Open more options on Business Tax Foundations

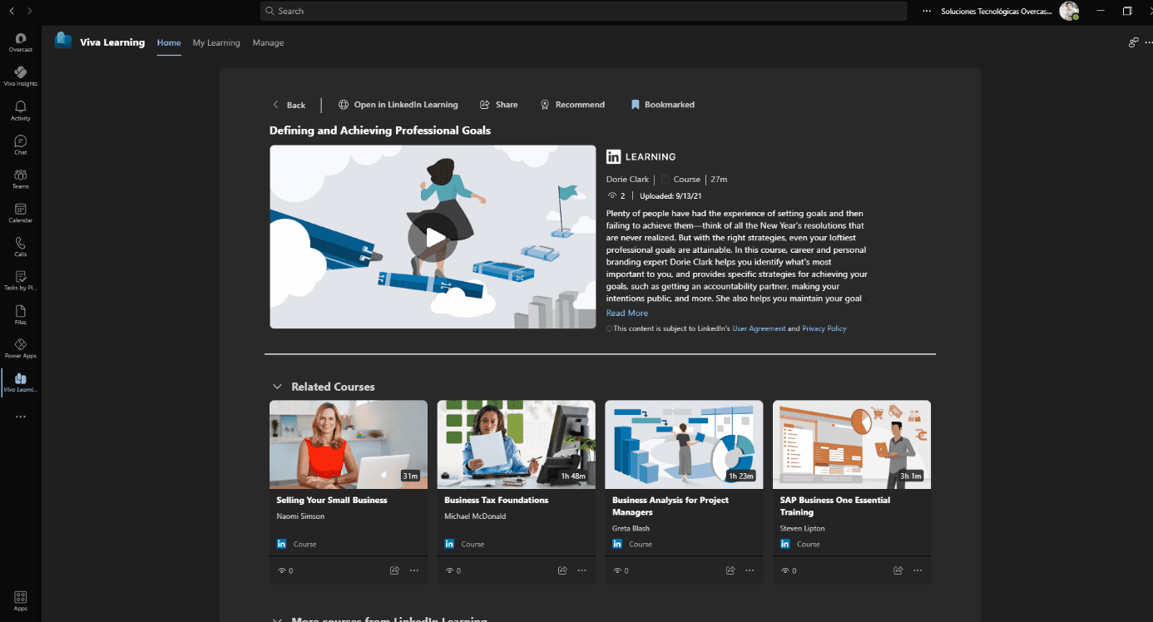coord(581,570)
